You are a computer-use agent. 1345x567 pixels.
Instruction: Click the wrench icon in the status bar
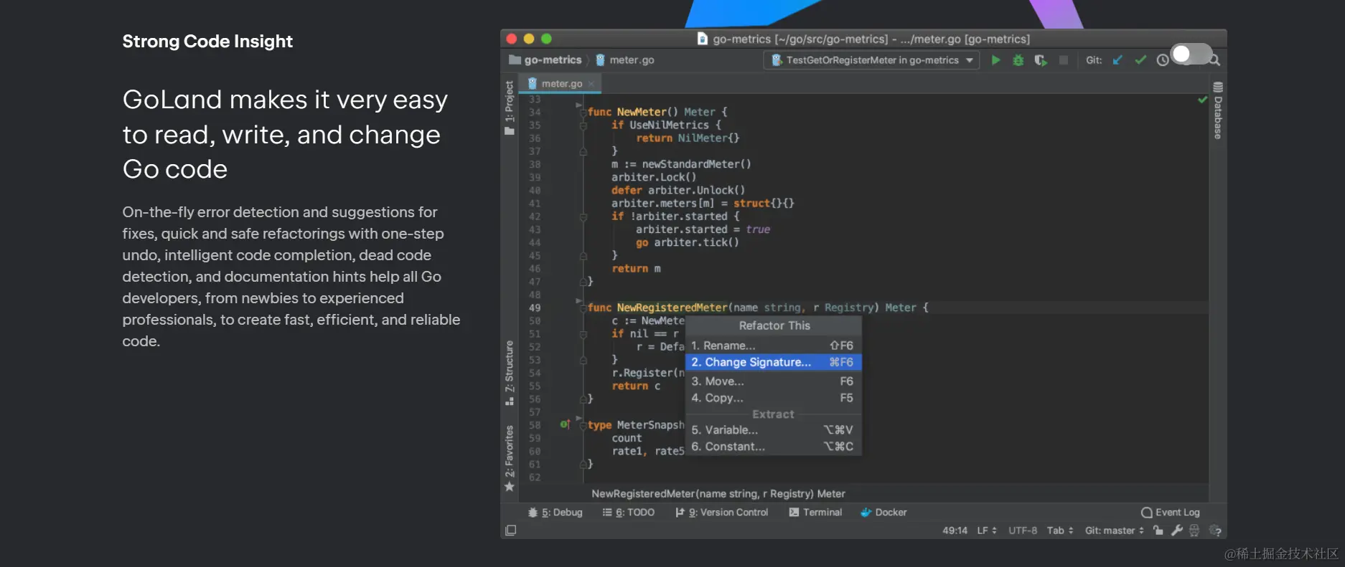pyautogui.click(x=1176, y=530)
